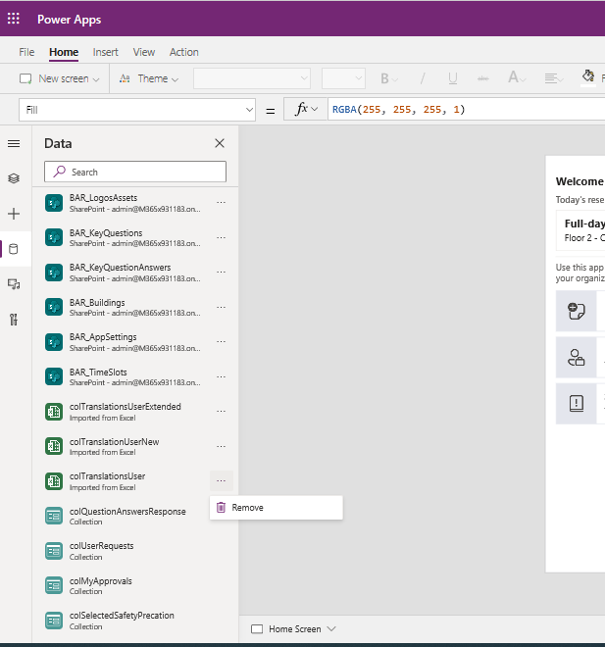
Task: Choose Remove from the context menu
Action: [x=277, y=508]
